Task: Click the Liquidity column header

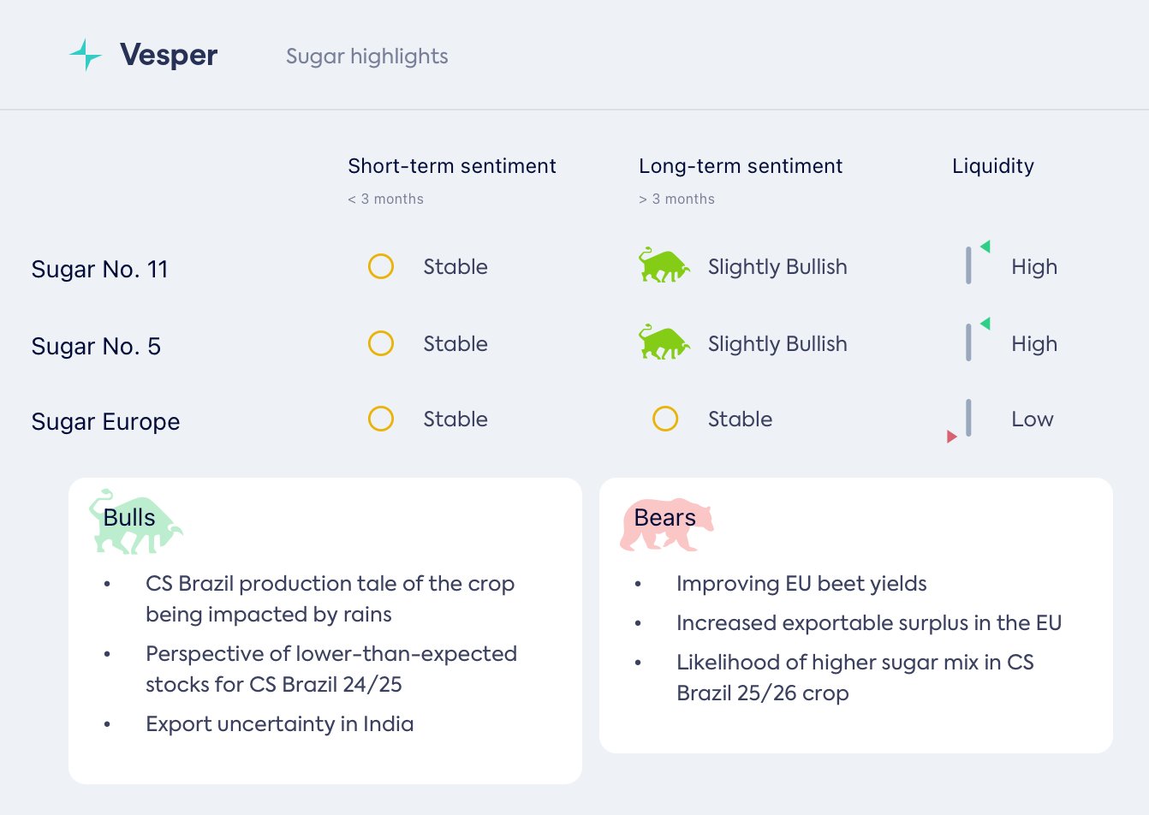Action: [993, 166]
